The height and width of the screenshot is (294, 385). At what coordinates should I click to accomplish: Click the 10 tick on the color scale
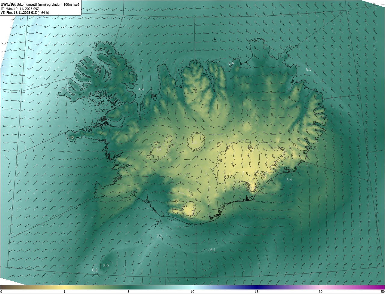click(x=192, y=292)
